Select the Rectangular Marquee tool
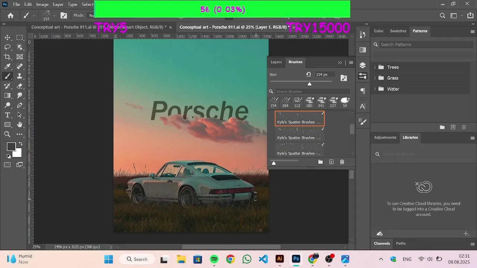Screen dimensions: 477x268 tap(20, 38)
